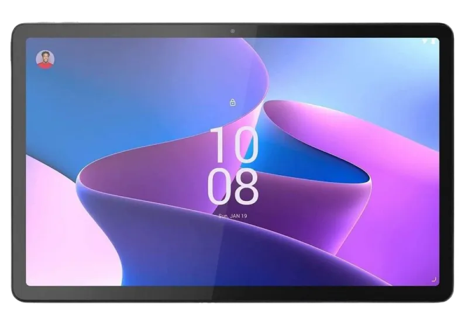Click the battery status icon

(433, 43)
